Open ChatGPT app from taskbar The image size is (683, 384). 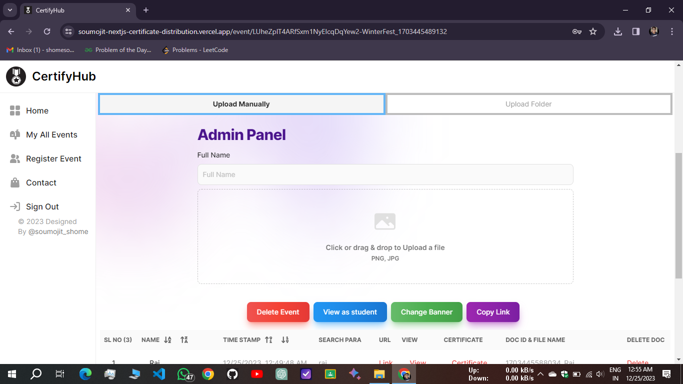pyautogui.click(x=281, y=374)
